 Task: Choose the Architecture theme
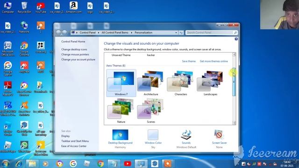pyautogui.click(x=151, y=83)
